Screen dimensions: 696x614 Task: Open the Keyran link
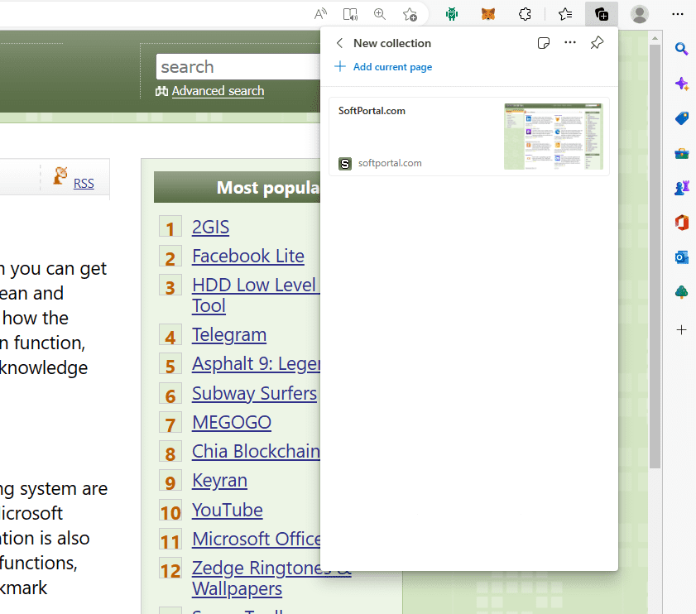pyautogui.click(x=219, y=481)
